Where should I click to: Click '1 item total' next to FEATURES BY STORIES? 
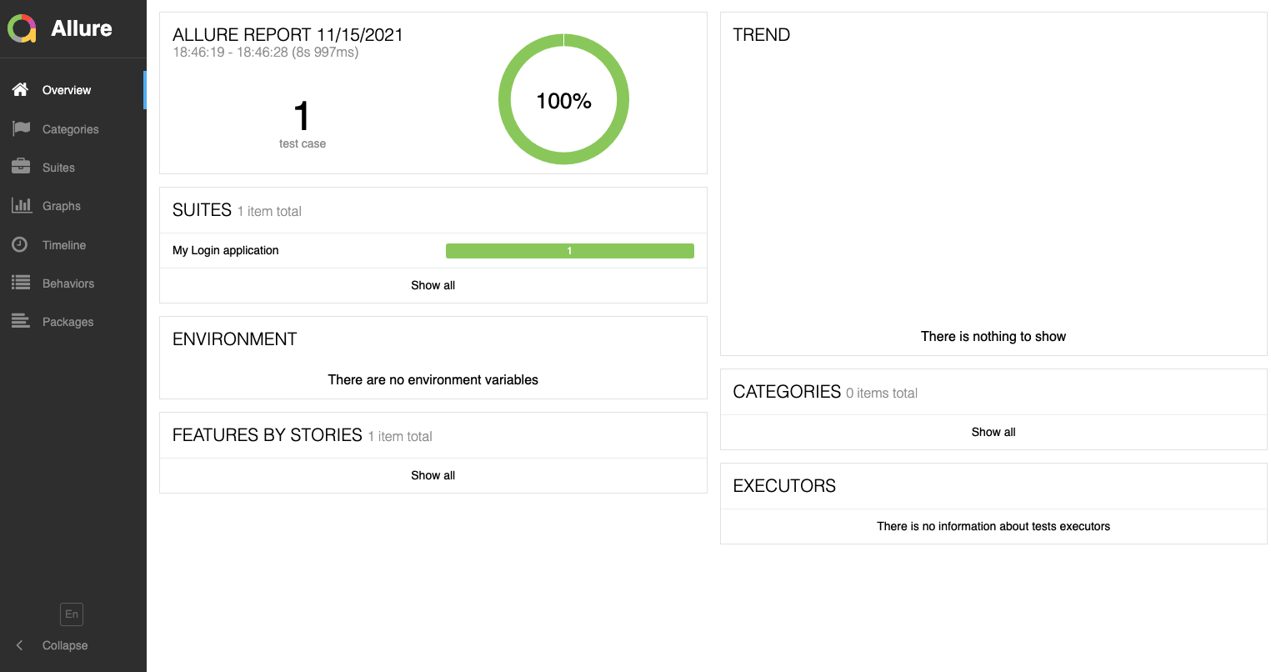coord(400,437)
